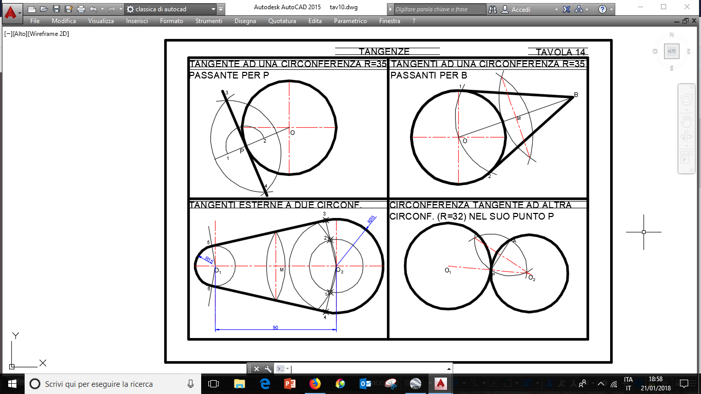
Task: Open the File menu
Action: coord(35,21)
